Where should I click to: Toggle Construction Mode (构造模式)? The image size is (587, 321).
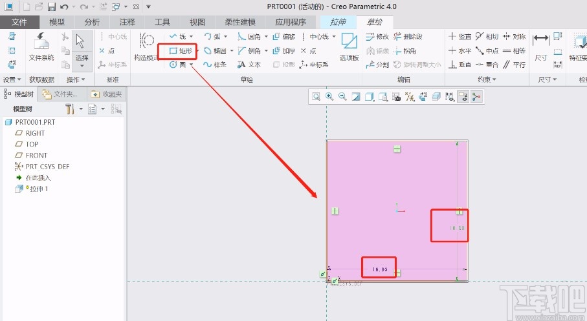(x=146, y=47)
